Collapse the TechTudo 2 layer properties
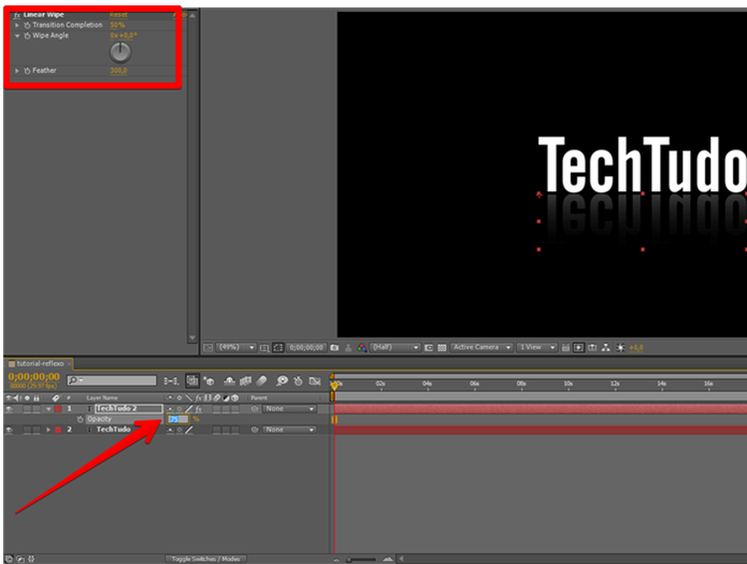The height and width of the screenshot is (564, 747). 48,409
